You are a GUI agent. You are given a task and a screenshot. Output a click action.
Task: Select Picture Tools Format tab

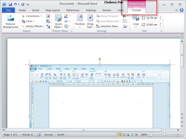click(x=136, y=10)
